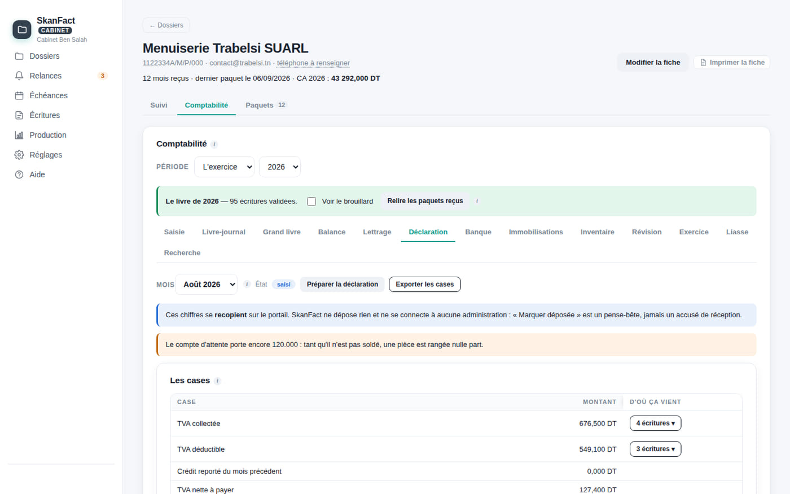The image size is (790, 494).
Task: Click the info icon beside Les cases
Action: (218, 381)
